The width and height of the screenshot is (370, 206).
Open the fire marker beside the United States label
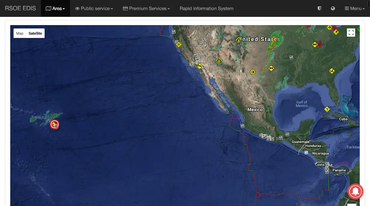[239, 40]
